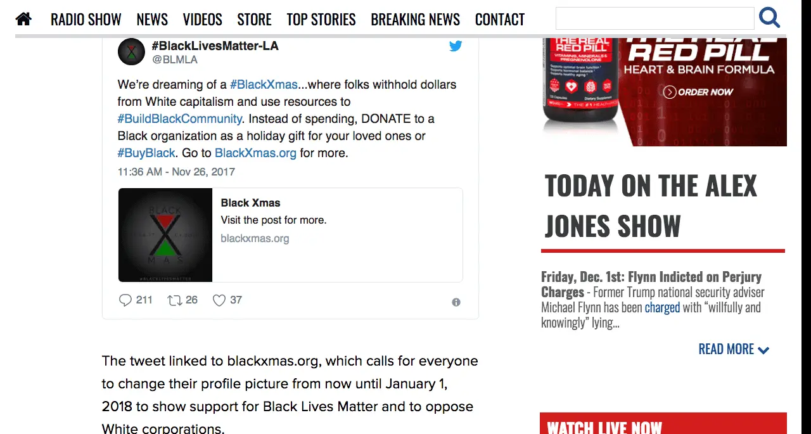The image size is (811, 434).
Task: Click the retweet icon on the tweet
Action: [174, 300]
